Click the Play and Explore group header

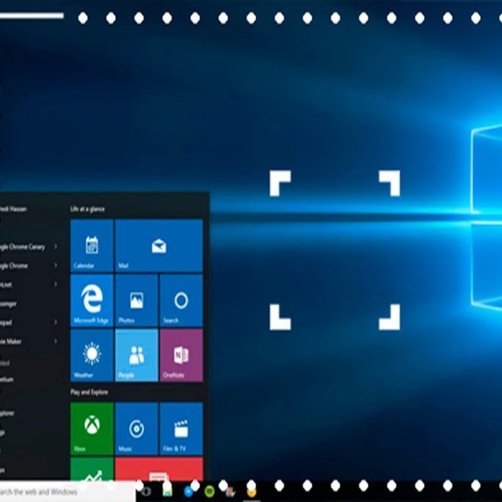[x=89, y=392]
